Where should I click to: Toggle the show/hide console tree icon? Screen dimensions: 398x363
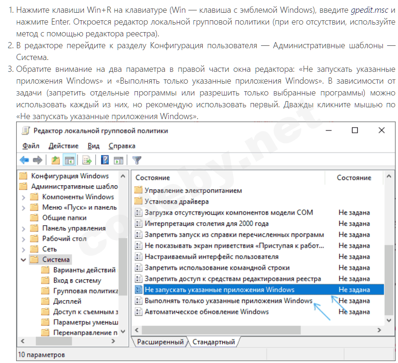[x=69, y=160]
